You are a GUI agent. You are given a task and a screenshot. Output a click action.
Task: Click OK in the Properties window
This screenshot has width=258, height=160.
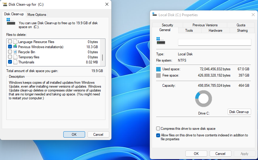tap(196, 154)
